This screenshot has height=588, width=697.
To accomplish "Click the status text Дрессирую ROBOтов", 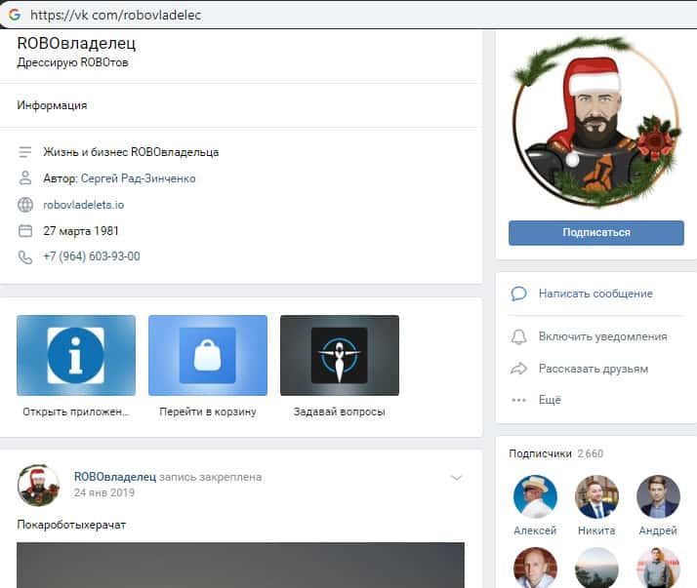I will point(73,62).
